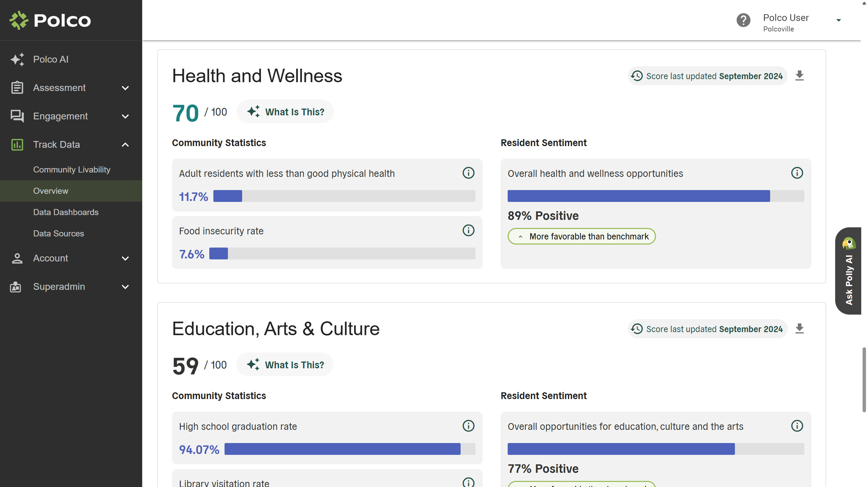Open Data Dashboards in the sidebar
The height and width of the screenshot is (487, 867).
[x=66, y=212]
